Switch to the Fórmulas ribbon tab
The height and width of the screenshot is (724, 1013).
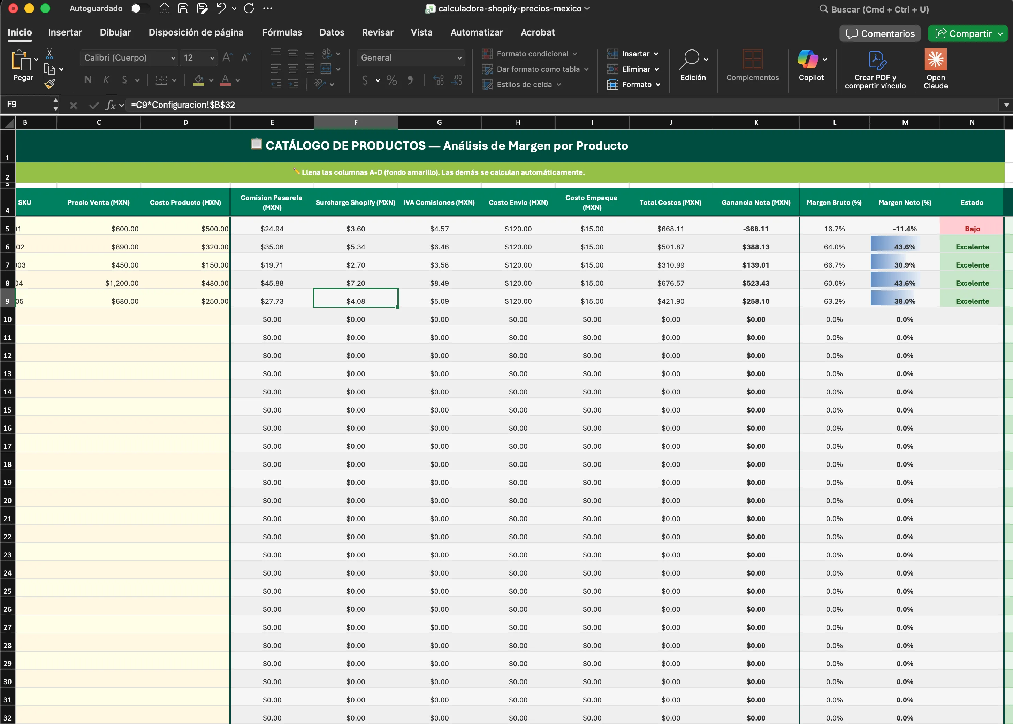pos(282,32)
